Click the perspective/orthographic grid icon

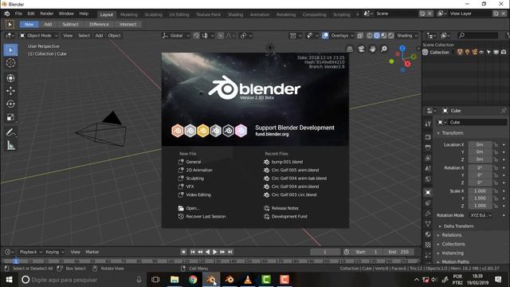[350, 49]
